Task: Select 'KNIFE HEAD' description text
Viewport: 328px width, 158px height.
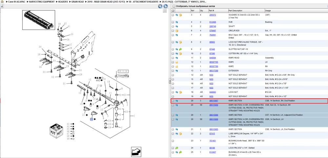Action: [x=234, y=58]
